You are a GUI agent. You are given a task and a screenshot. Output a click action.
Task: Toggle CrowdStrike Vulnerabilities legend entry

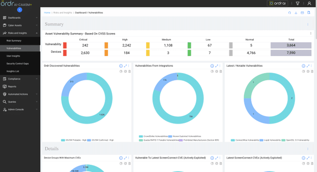tap(153, 136)
